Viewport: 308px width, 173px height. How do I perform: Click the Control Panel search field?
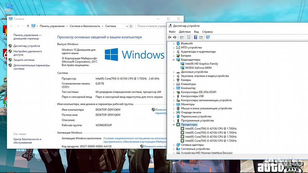tap(151, 26)
